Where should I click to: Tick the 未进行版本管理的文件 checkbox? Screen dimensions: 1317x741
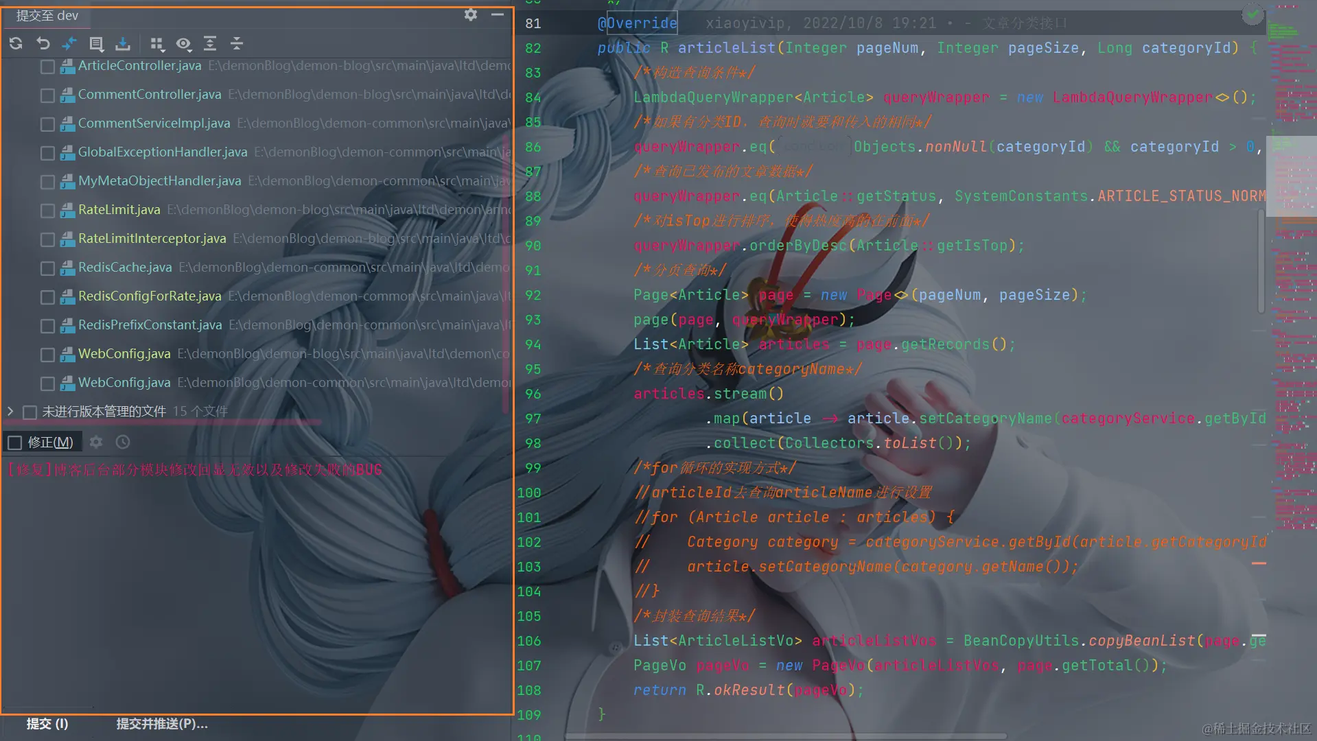[x=30, y=412]
